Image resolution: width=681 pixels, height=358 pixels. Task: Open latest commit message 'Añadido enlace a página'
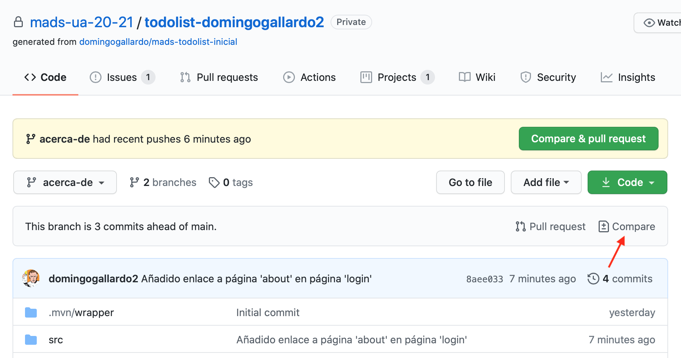click(257, 279)
